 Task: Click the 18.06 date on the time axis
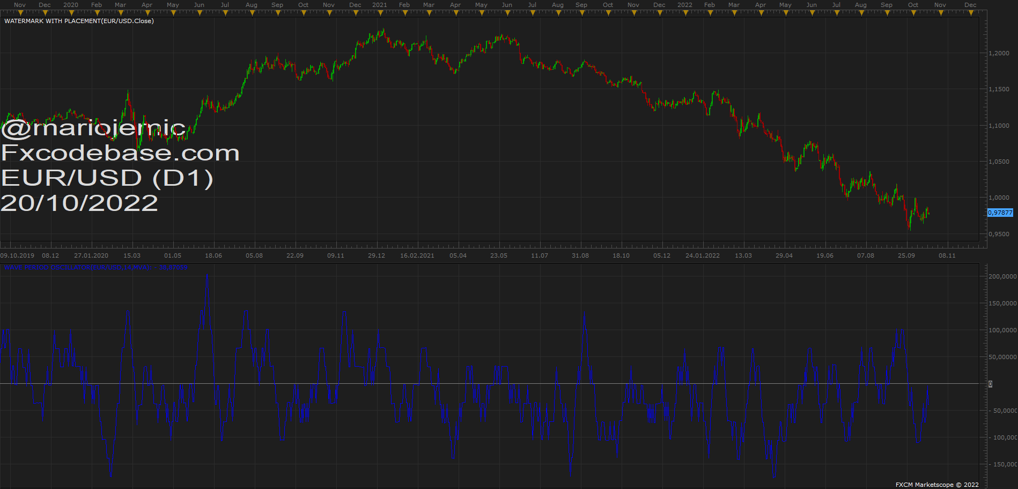point(213,256)
